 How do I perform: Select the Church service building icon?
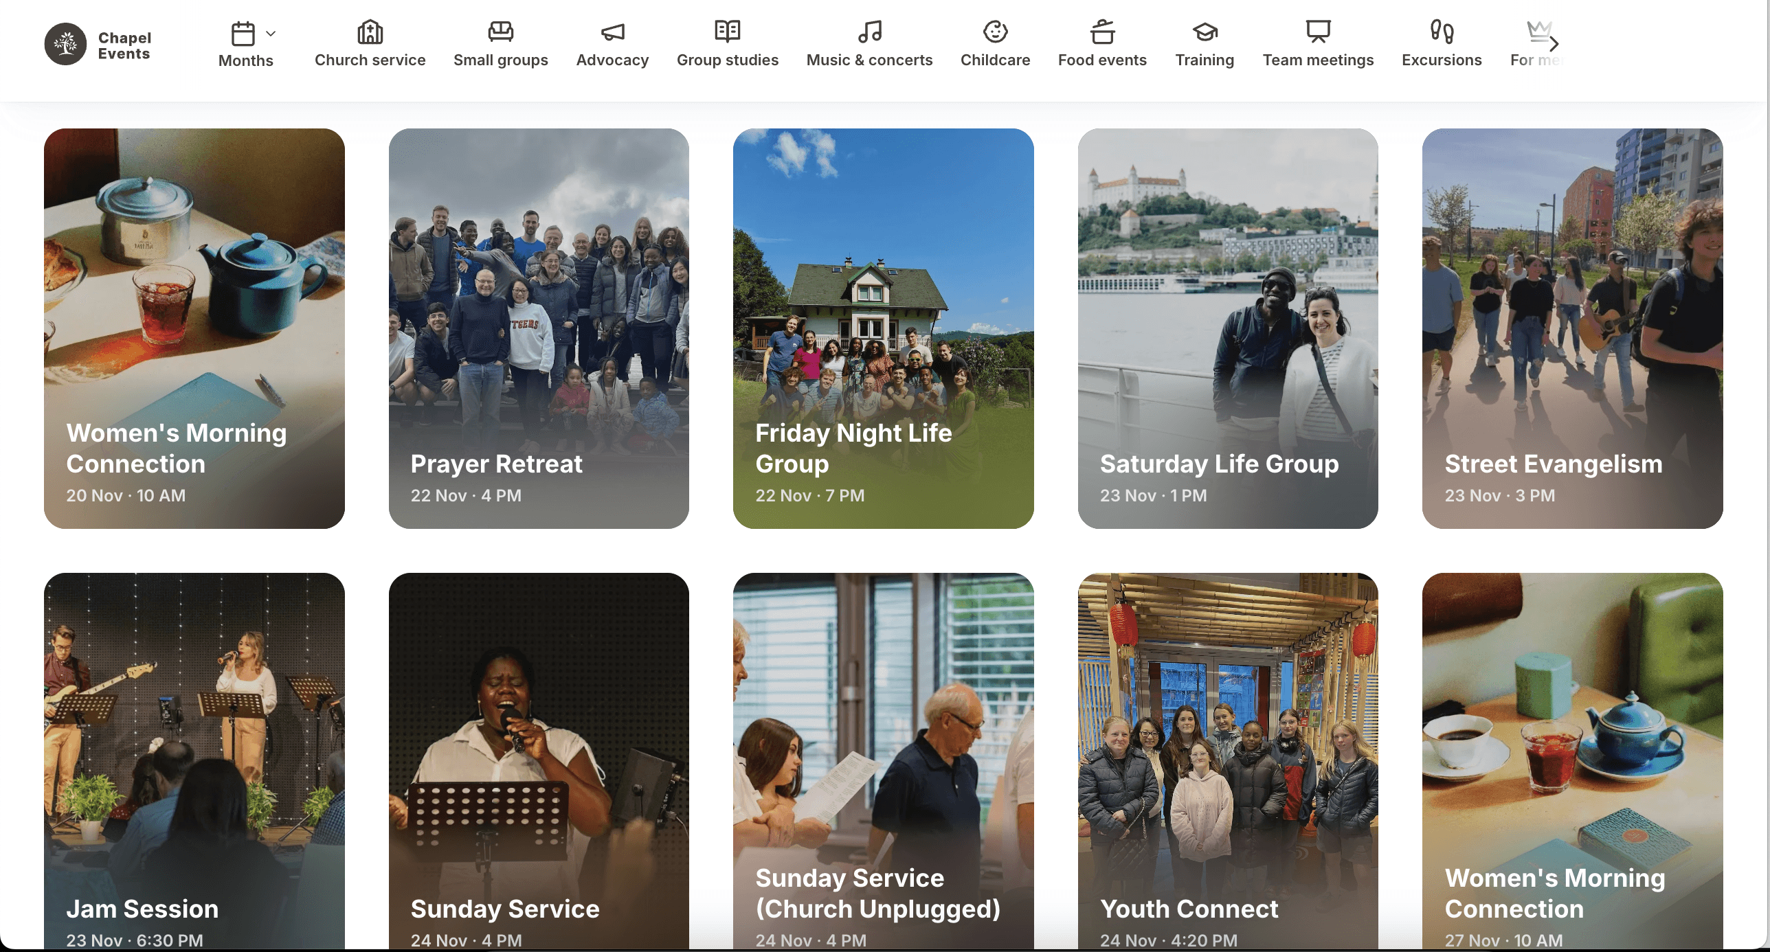tap(370, 32)
